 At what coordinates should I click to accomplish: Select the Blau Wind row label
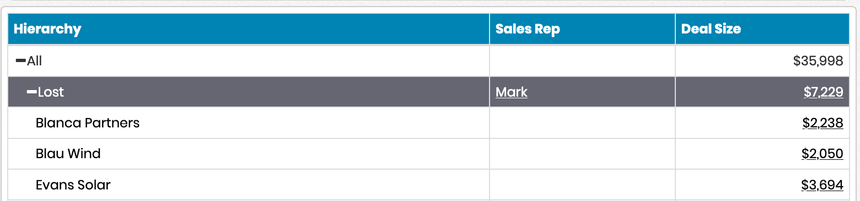68,154
